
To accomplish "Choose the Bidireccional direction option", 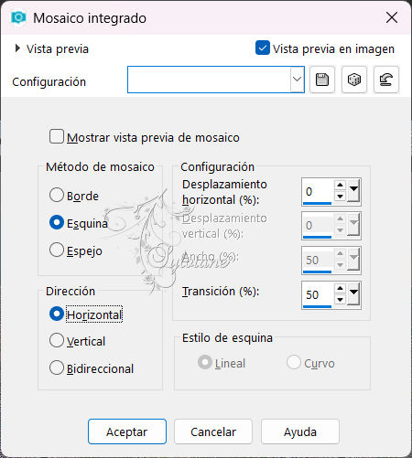I will click(x=57, y=367).
